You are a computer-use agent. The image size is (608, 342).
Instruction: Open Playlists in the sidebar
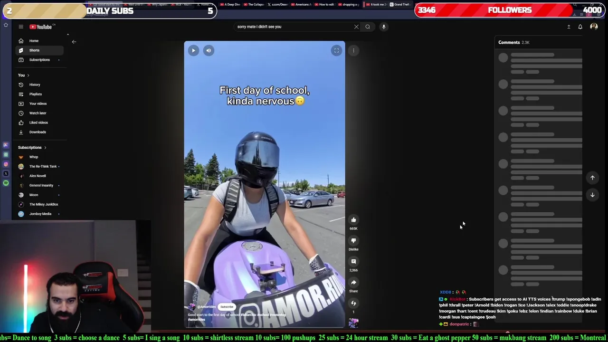coord(40,94)
